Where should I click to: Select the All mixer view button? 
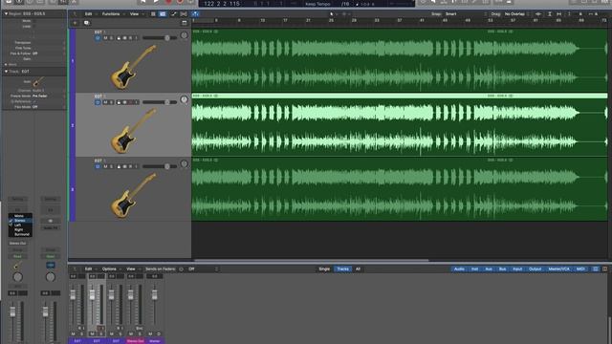(358, 269)
